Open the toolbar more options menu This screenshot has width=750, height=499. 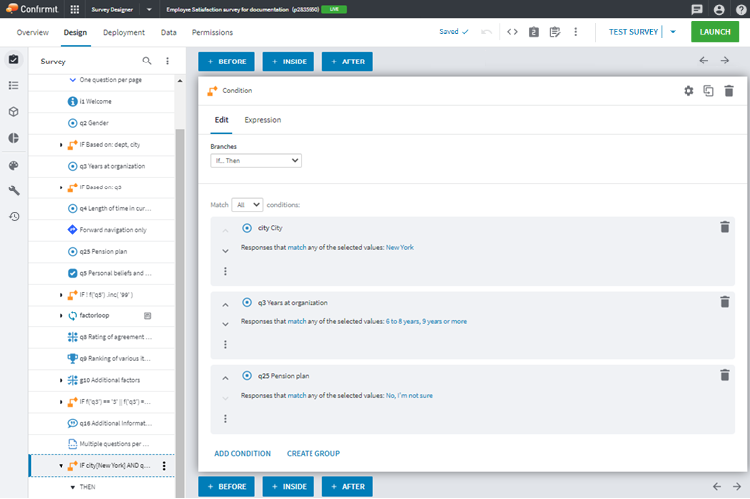(x=575, y=32)
